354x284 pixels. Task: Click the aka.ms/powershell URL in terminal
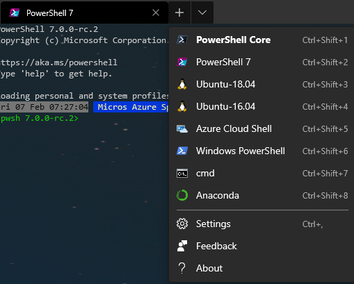click(x=59, y=62)
